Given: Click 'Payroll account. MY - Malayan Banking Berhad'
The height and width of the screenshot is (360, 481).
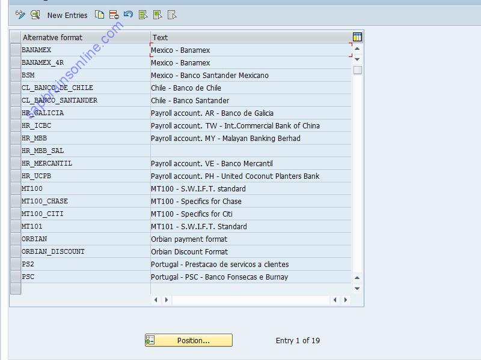Looking at the screenshot, I should [226, 139].
